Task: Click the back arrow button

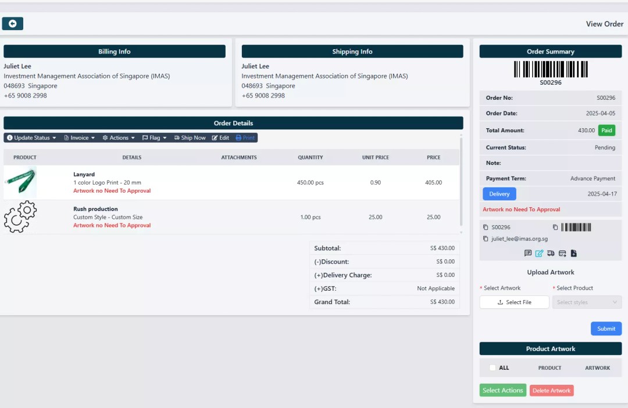Action: (x=13, y=24)
